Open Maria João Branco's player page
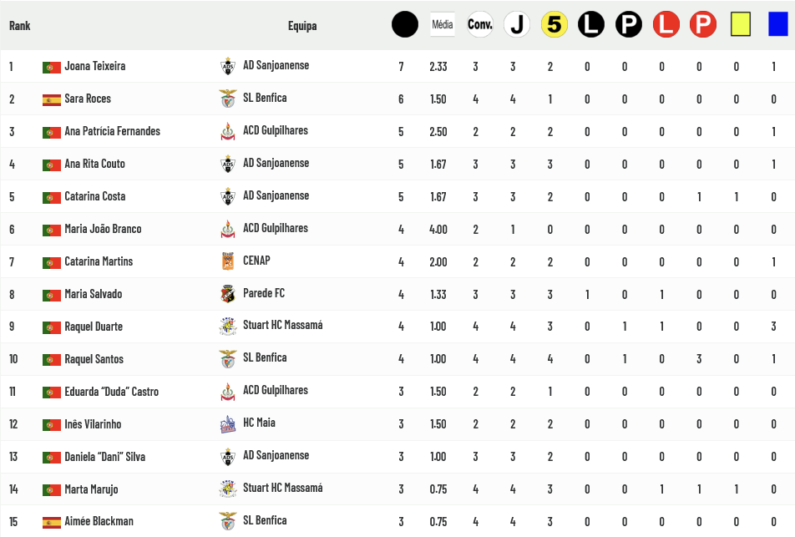 103,229
